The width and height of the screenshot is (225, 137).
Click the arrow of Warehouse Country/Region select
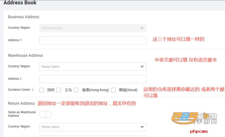tap(142, 67)
